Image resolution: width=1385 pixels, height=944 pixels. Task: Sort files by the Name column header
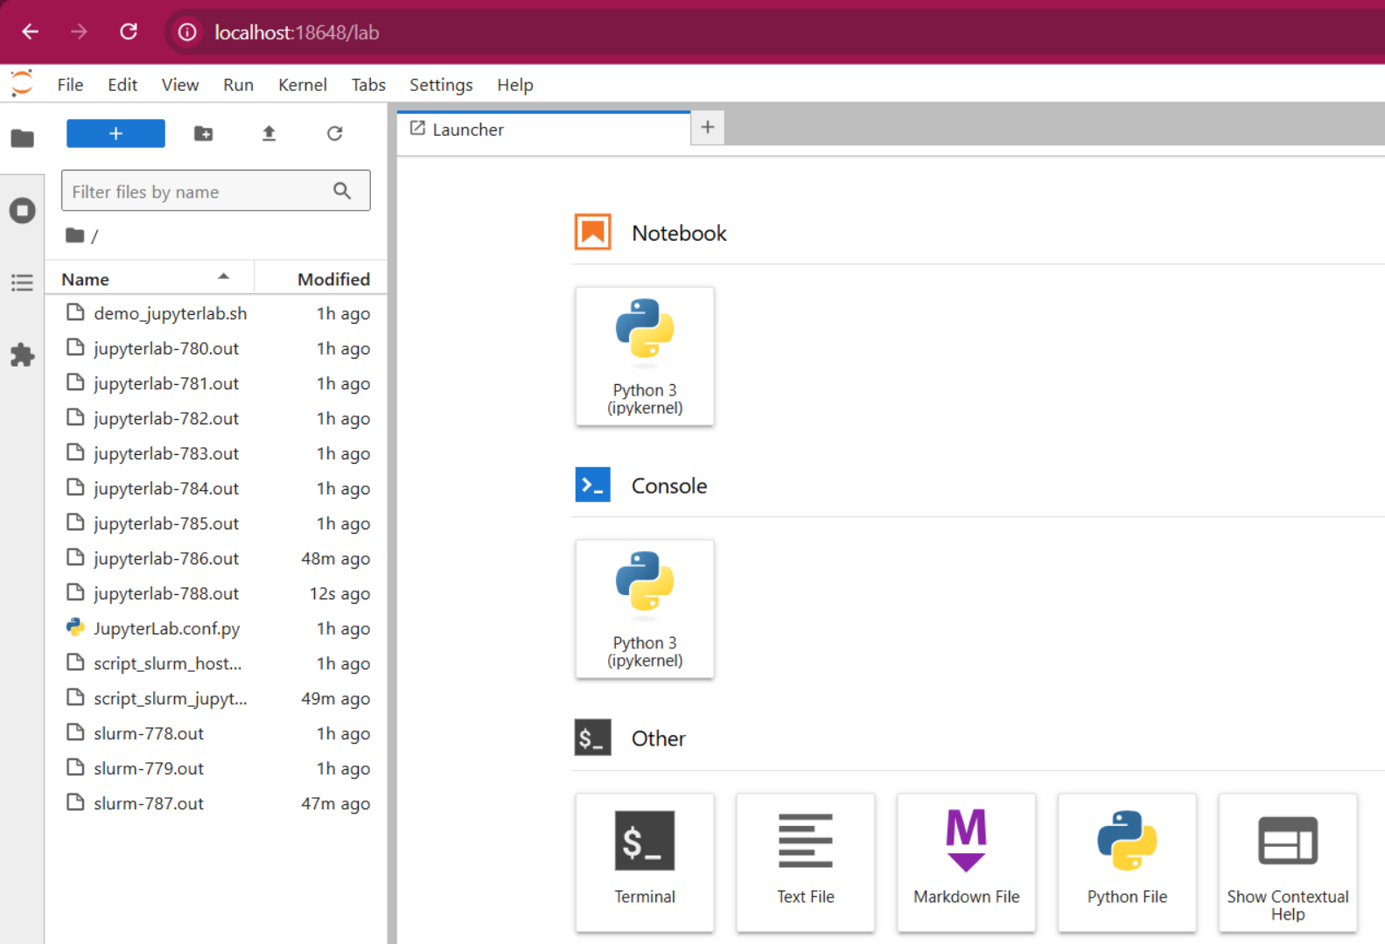[149, 279]
